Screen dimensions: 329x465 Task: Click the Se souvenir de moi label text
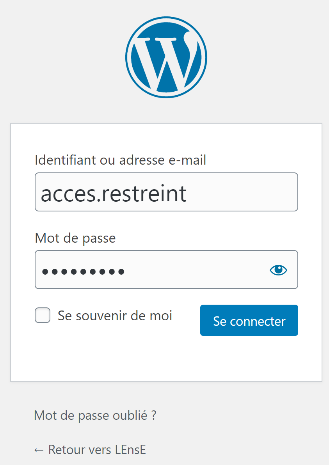115,316
